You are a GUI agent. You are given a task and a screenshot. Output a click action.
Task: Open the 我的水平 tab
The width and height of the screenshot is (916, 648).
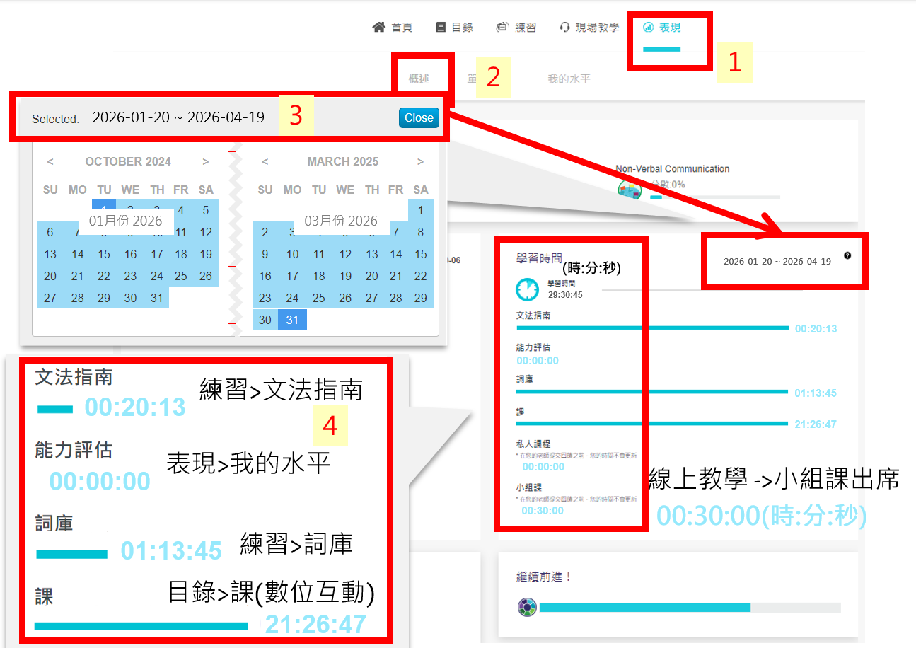coord(569,79)
